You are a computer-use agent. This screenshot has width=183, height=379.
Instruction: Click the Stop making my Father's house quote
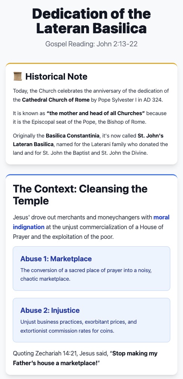coord(85,358)
